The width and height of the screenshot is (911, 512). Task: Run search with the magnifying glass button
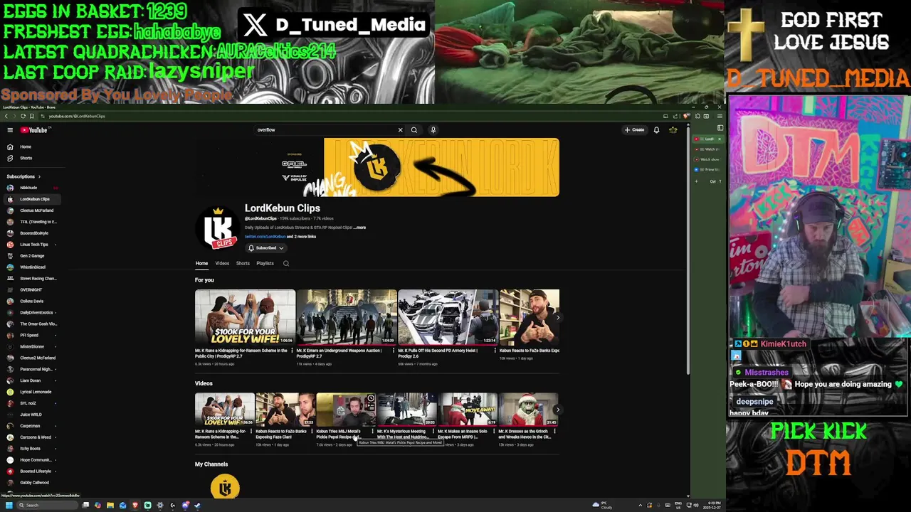coord(414,130)
